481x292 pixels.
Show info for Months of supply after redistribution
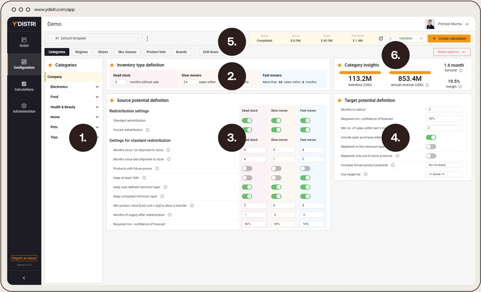(170, 215)
